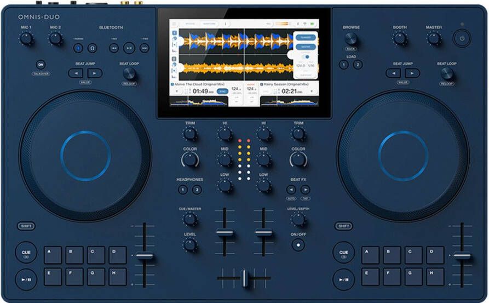Select previous Beat FX with left arrow

[x=291, y=190]
